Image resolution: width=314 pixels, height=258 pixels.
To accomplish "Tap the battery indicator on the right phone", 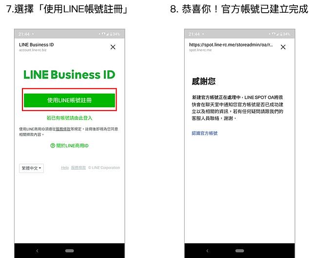I will (284, 34).
